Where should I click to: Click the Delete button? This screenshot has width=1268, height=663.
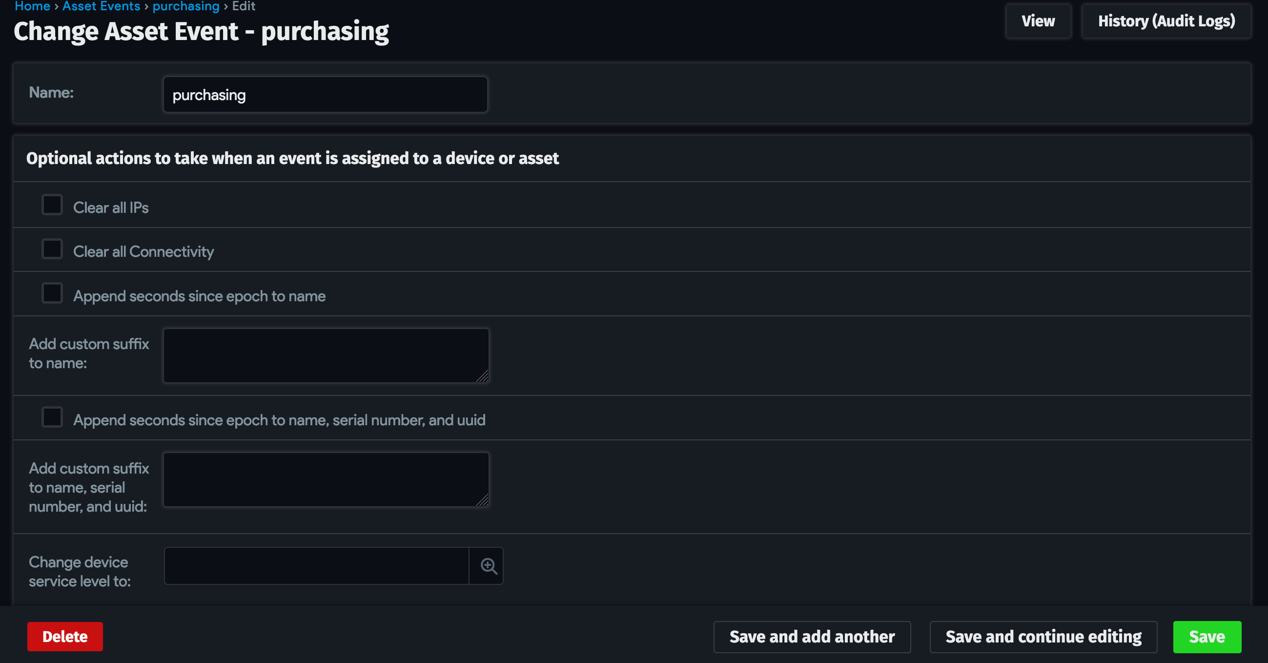[x=65, y=637]
